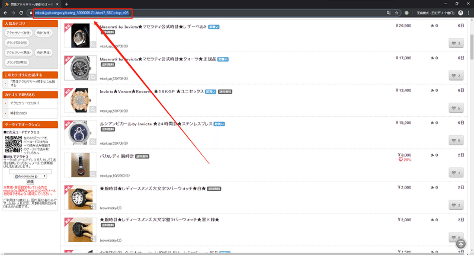Click the gold Invicta Venom watch thumbnail
474x255 pixels.
80,100
